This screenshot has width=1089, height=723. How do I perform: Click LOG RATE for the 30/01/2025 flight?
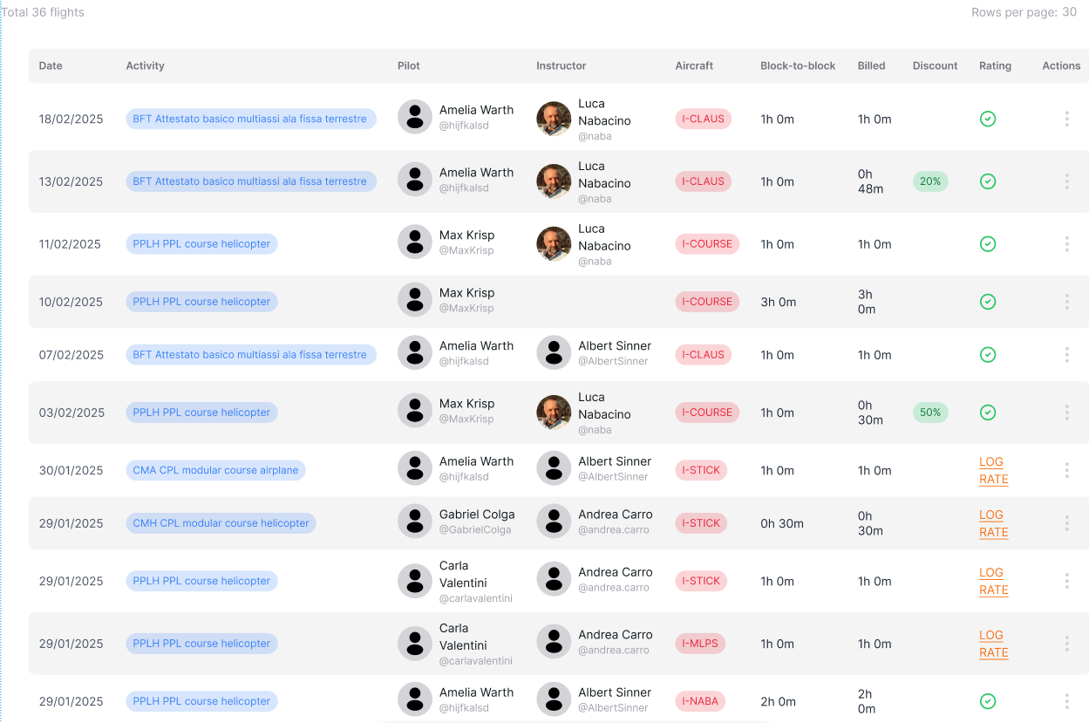[993, 470]
